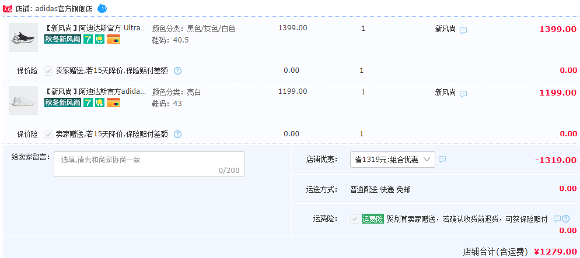Click the Tmall logo icon beside the store name
This screenshot has height=258, width=580.
click(8, 9)
